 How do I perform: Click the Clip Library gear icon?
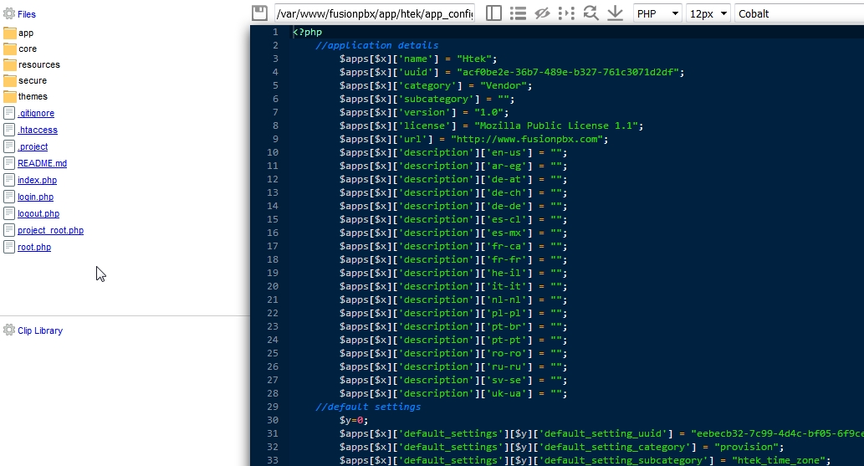pos(9,330)
